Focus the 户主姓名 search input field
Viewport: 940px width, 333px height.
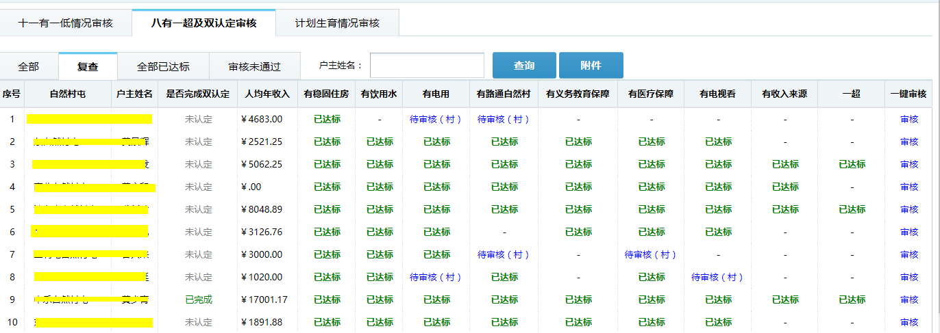(427, 66)
